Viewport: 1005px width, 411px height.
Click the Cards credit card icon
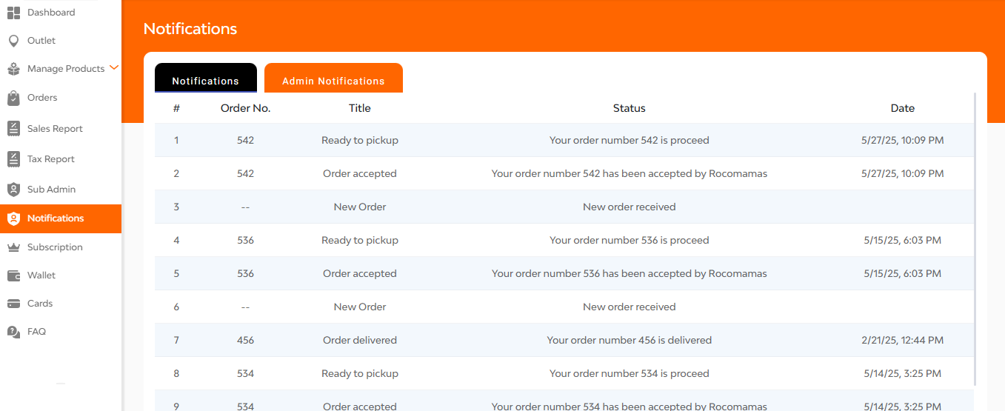pyautogui.click(x=13, y=304)
